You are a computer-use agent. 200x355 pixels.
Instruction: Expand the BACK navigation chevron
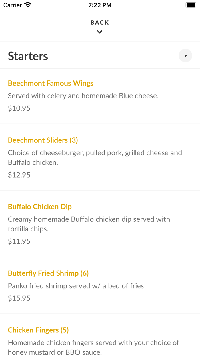[x=100, y=32]
